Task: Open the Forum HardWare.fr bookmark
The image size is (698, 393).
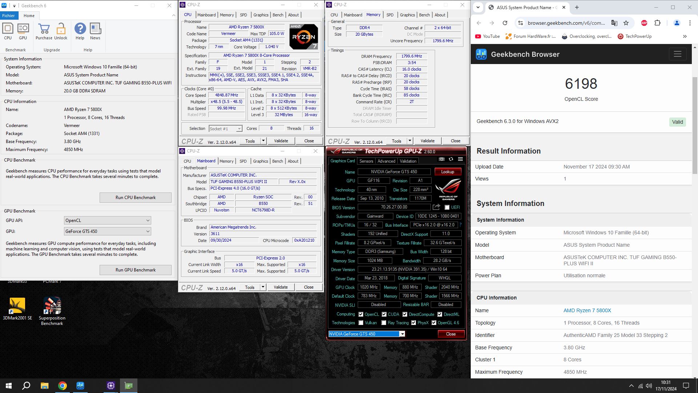Action: click(530, 36)
